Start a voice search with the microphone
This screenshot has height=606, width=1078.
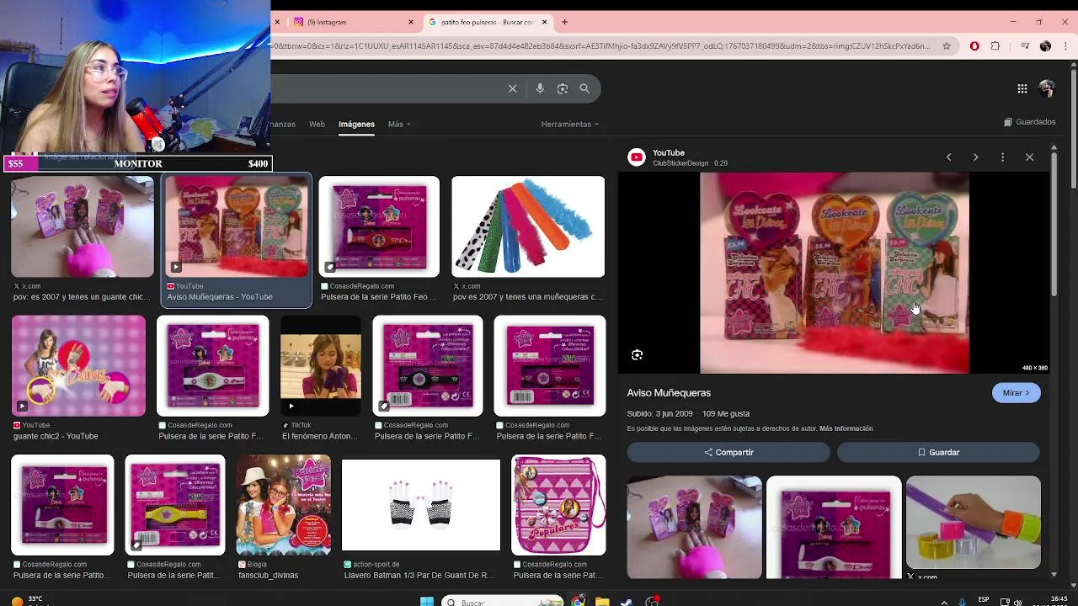540,88
